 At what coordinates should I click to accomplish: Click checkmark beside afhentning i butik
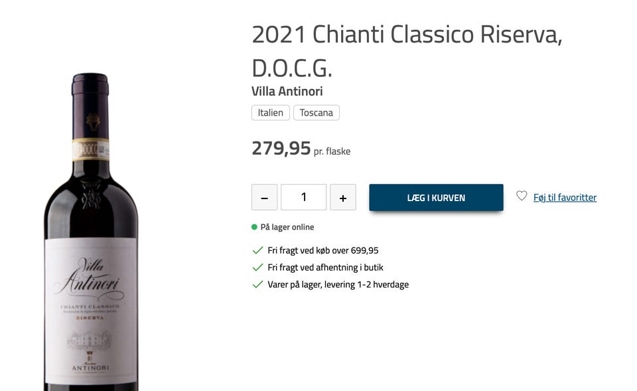(x=258, y=268)
